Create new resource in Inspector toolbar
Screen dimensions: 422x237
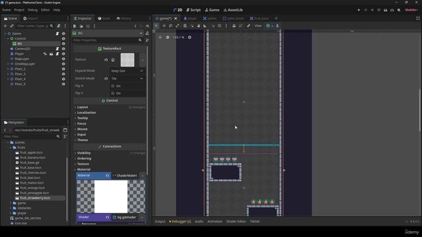tap(75, 26)
